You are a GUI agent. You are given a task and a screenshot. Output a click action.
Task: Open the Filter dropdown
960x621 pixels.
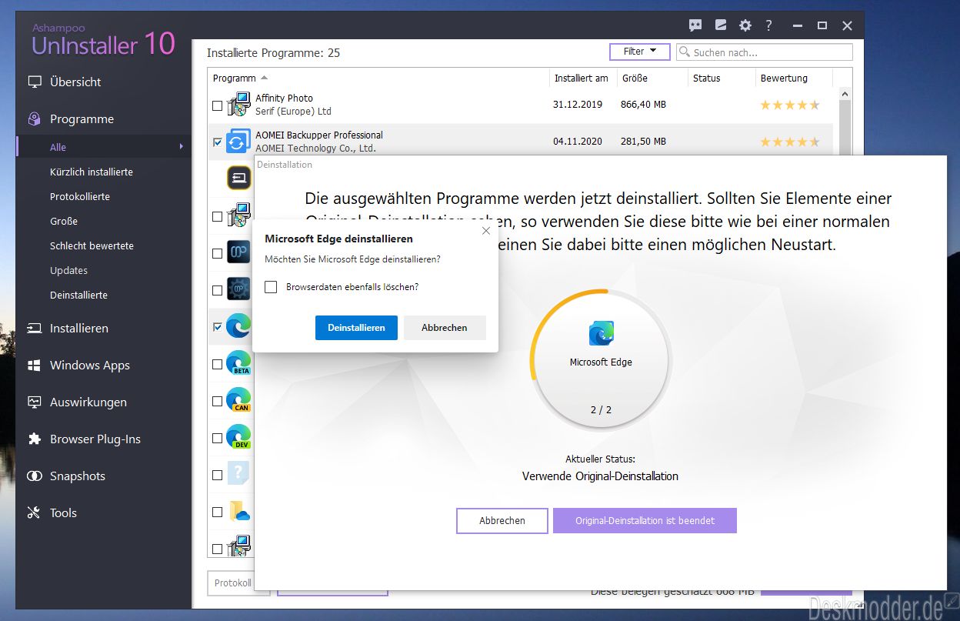640,52
